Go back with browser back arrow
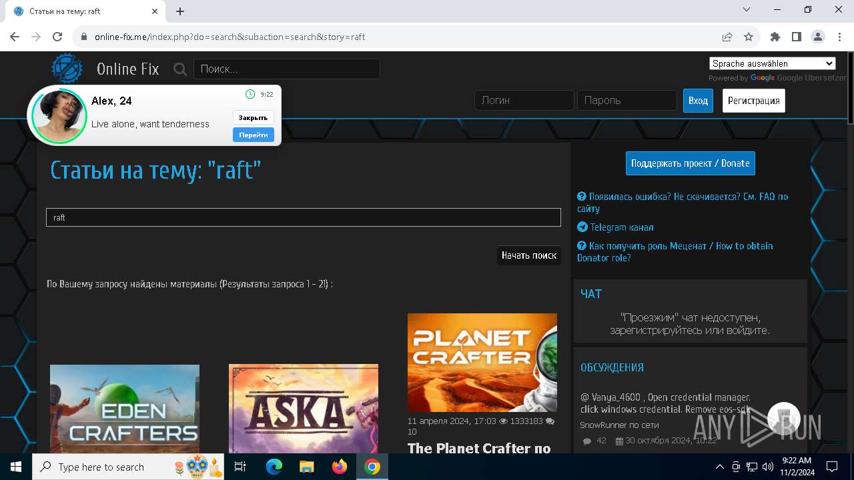Screen dimensions: 854x480 click(15, 37)
